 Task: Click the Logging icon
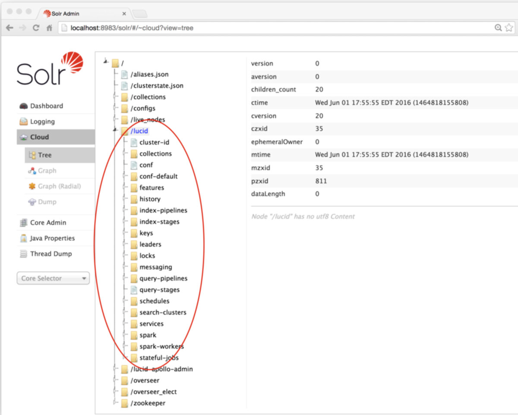coord(23,122)
